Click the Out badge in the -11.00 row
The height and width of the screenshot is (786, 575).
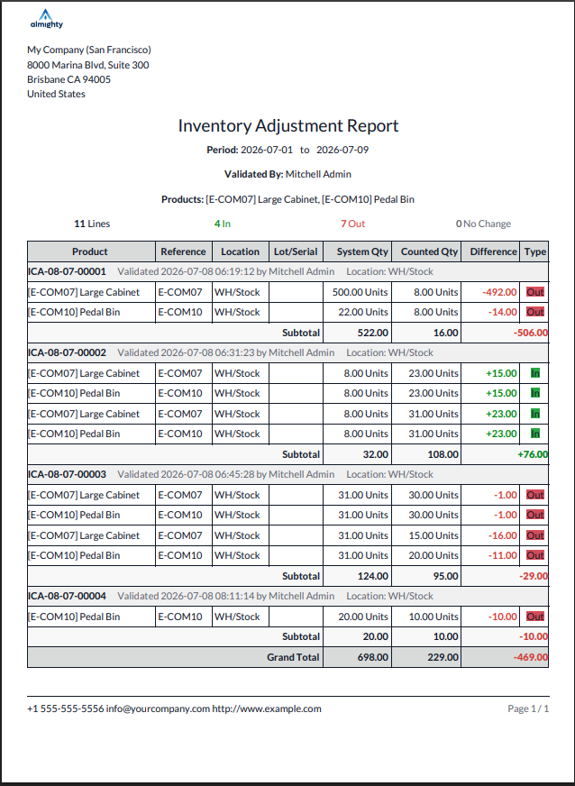(x=535, y=555)
